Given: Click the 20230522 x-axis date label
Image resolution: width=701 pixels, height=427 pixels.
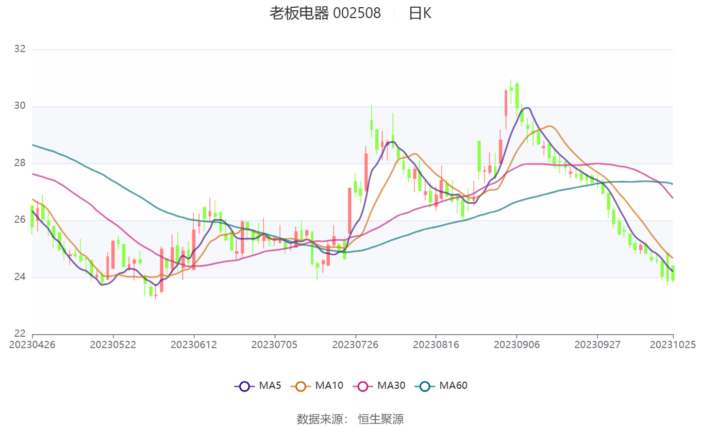Looking at the screenshot, I should click(x=113, y=344).
